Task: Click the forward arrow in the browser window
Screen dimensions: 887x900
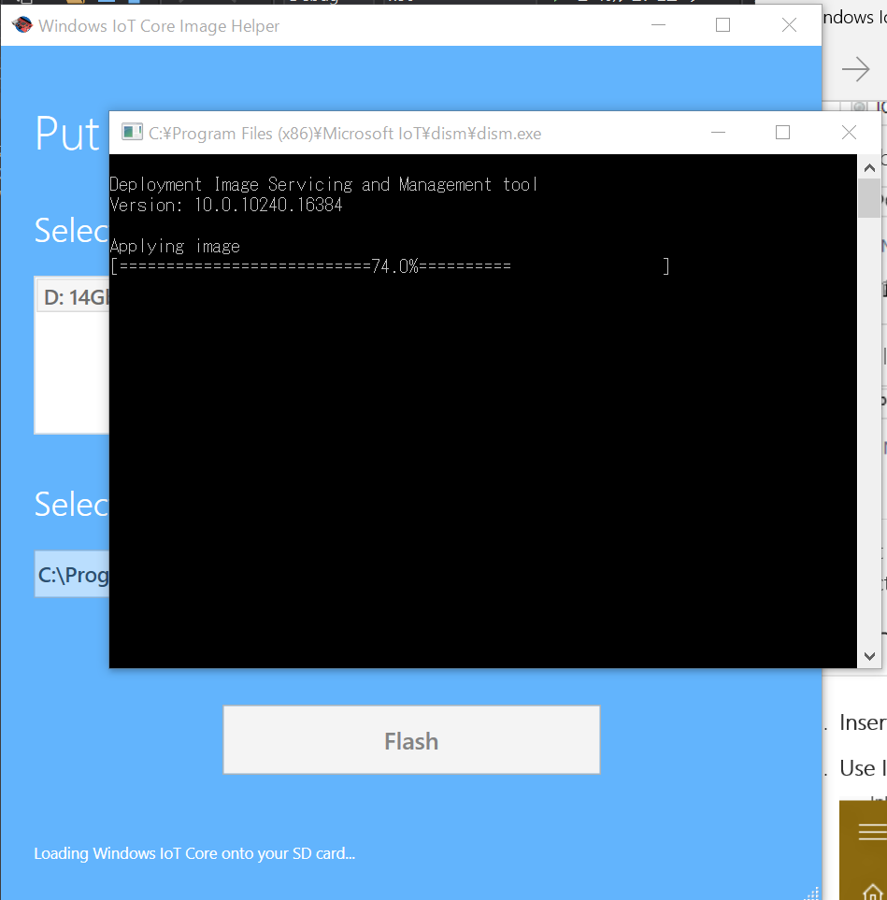Action: click(x=855, y=69)
